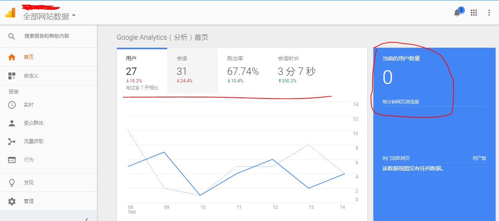Screen dimensions: 499x221
Task: Open the notifications bell icon
Action: click(457, 13)
